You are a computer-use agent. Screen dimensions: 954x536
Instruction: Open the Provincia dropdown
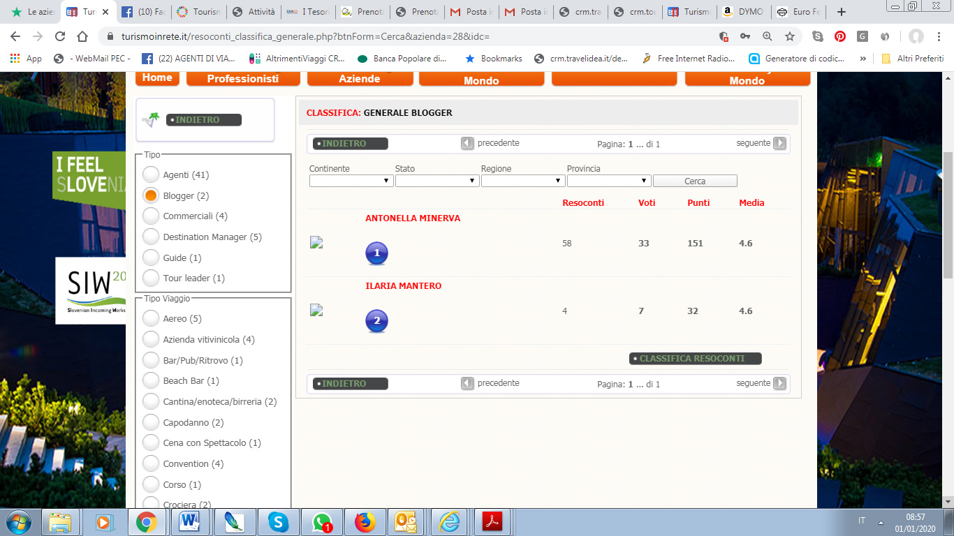click(609, 181)
